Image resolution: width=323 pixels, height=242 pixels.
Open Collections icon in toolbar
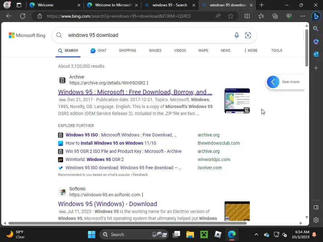pos(275,16)
